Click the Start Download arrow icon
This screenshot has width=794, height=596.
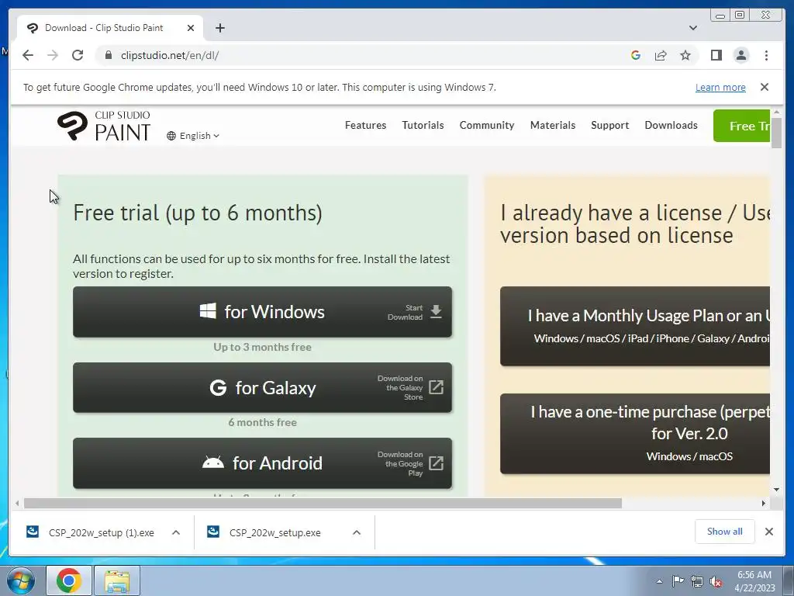(x=436, y=312)
